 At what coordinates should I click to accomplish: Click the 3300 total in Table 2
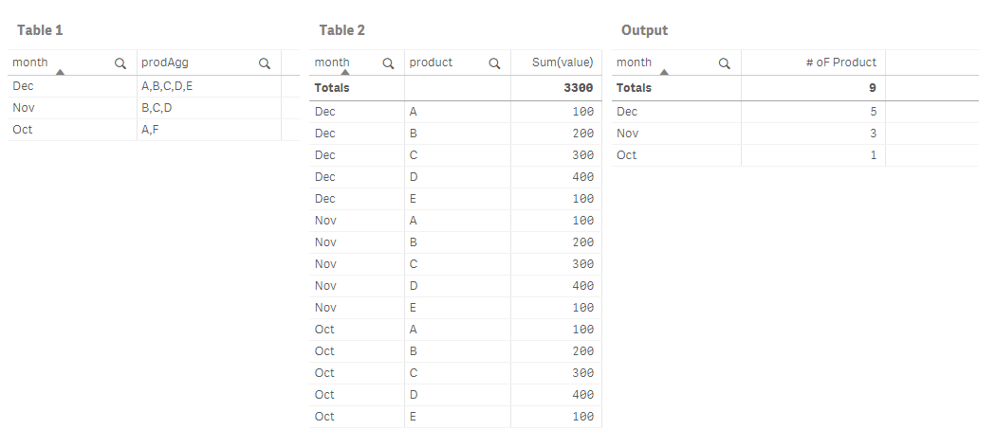pyautogui.click(x=578, y=87)
